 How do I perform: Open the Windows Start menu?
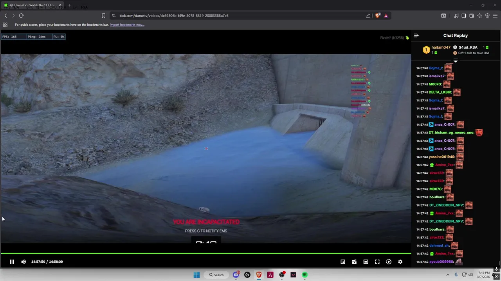click(196, 275)
